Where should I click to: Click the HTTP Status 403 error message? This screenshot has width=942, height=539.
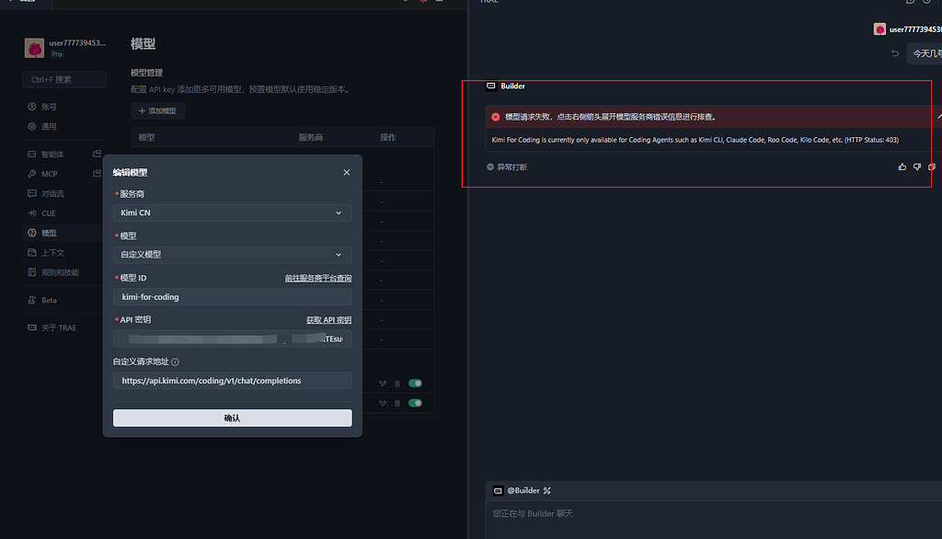tap(695, 140)
